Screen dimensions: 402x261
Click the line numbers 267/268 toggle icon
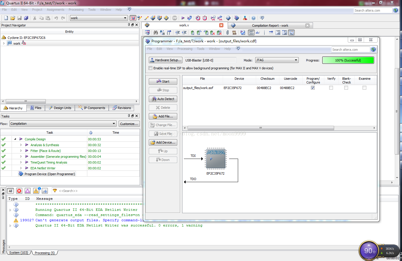pyautogui.click(x=251, y=32)
